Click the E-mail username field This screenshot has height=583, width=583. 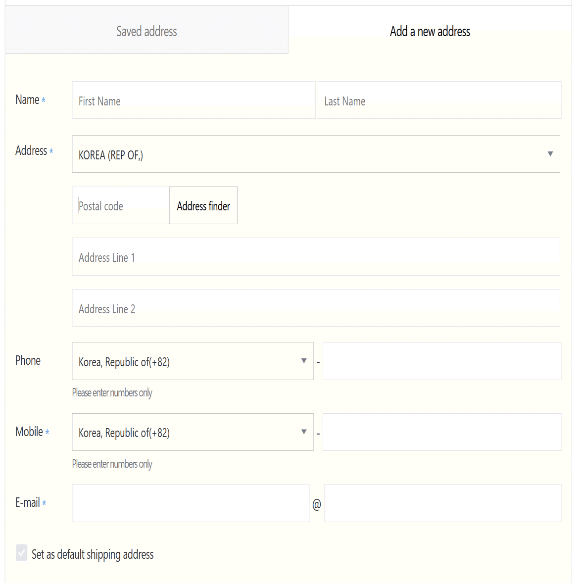pyautogui.click(x=191, y=503)
